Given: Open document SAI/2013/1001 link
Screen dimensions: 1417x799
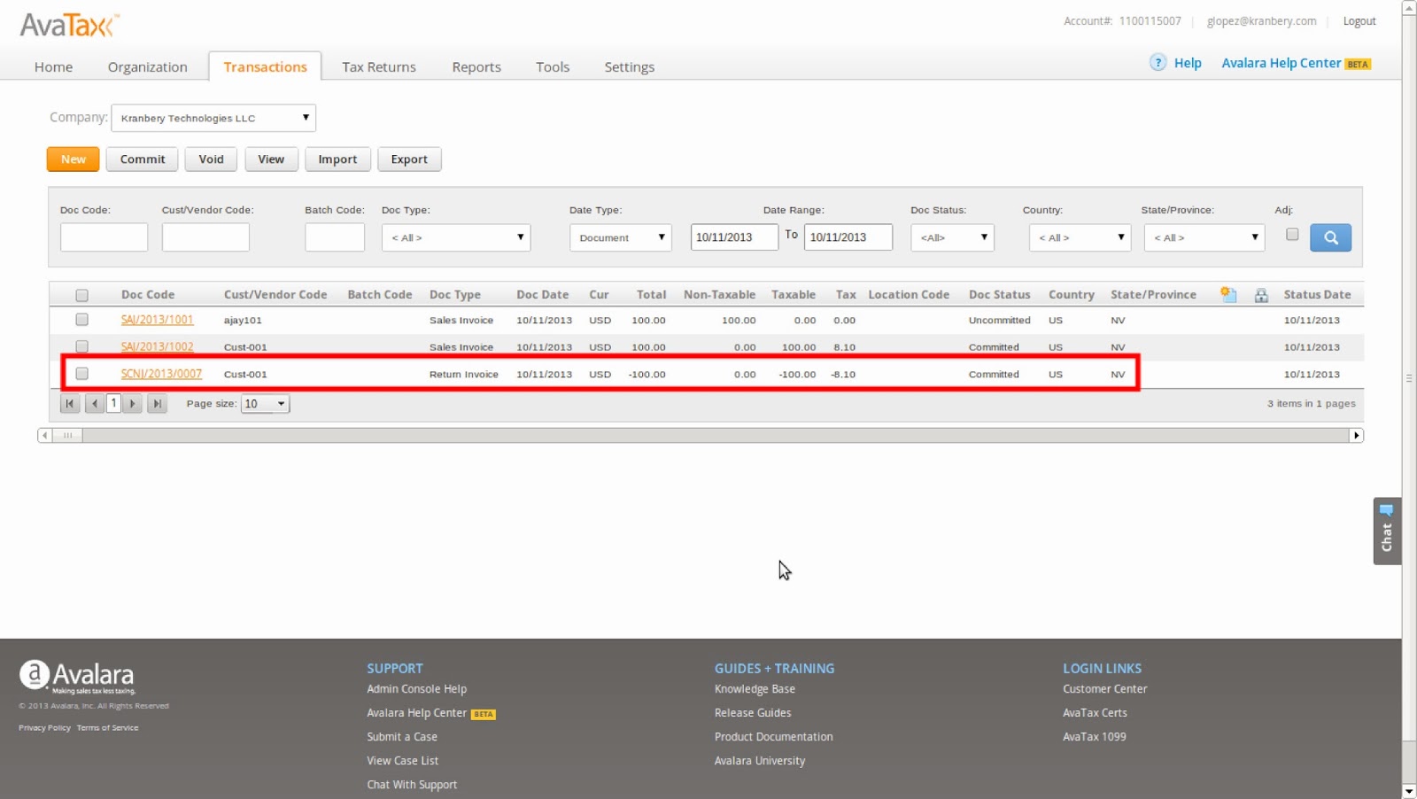Looking at the screenshot, I should [x=157, y=320].
